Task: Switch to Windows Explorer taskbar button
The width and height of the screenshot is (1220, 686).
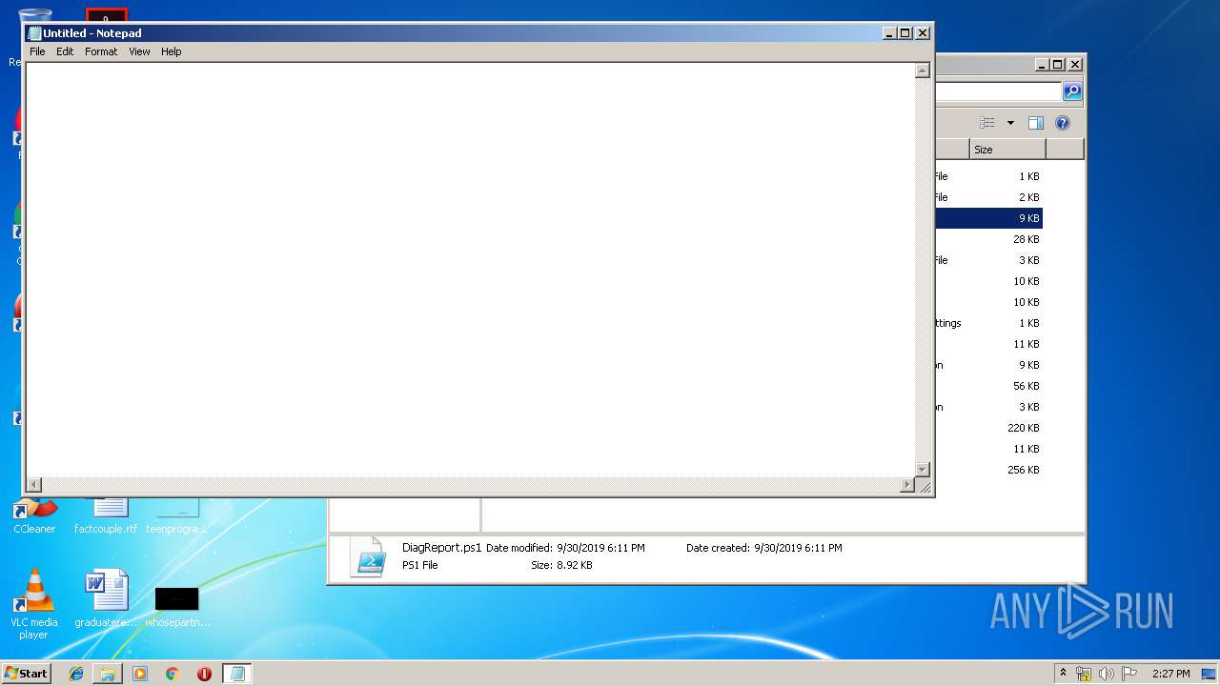Action: [108, 674]
